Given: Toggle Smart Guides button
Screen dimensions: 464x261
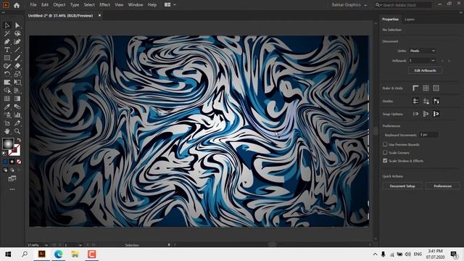Looking at the screenshot, I should 436,101.
